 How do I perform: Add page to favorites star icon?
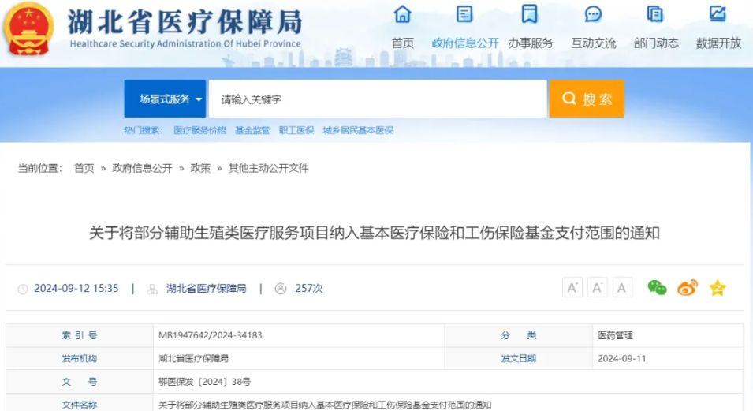(717, 288)
